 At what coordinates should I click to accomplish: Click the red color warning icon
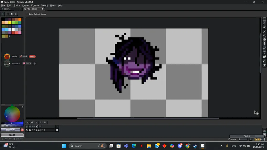coord(22,130)
